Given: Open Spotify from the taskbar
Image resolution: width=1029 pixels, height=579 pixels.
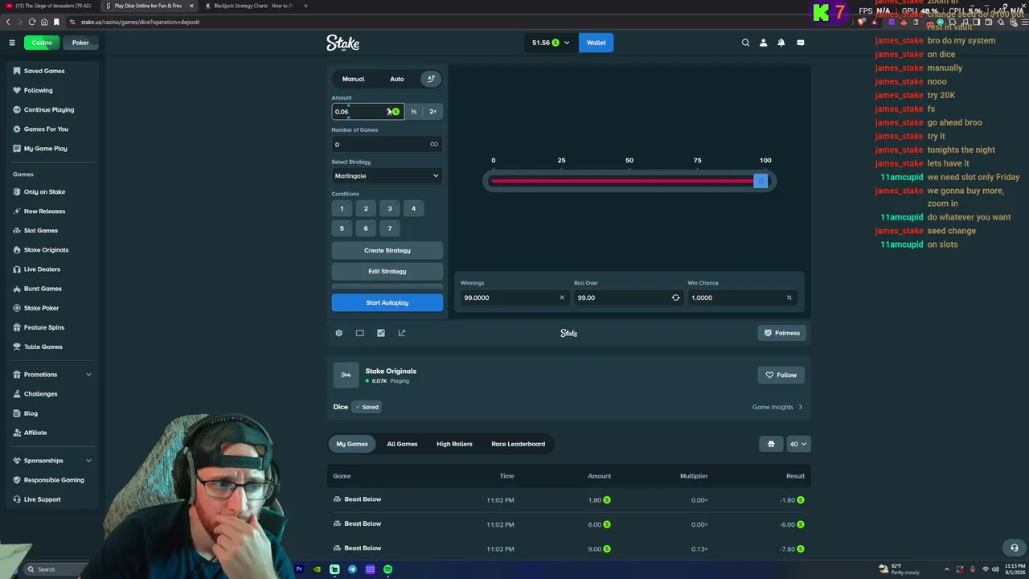Looking at the screenshot, I should click(387, 569).
